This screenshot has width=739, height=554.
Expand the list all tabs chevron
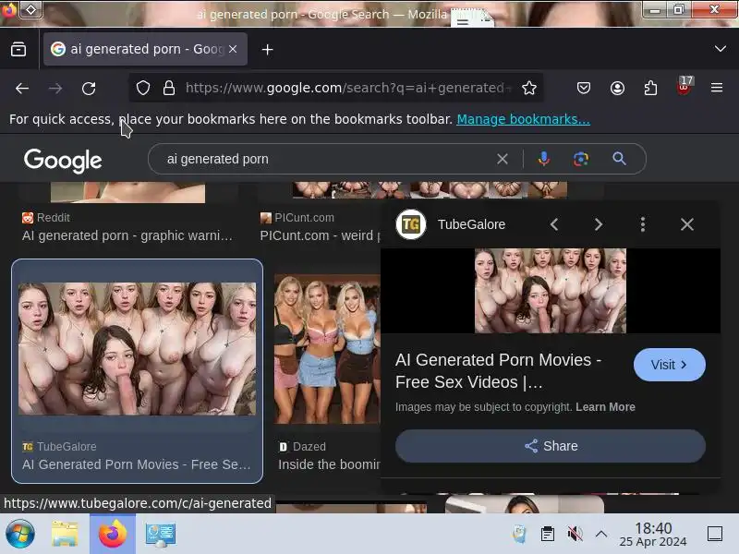click(720, 49)
